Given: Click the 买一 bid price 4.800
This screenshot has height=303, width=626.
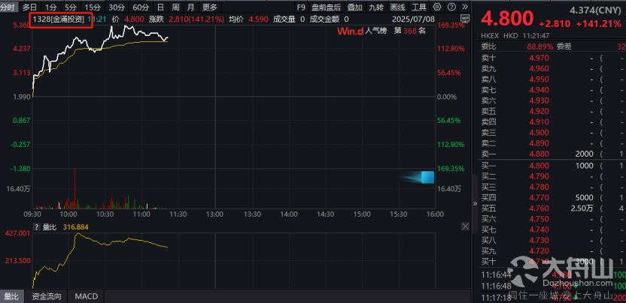Looking at the screenshot, I should point(539,166).
